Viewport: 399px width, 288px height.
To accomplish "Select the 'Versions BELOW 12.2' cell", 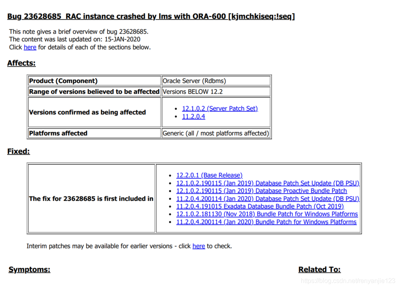I will (216, 92).
